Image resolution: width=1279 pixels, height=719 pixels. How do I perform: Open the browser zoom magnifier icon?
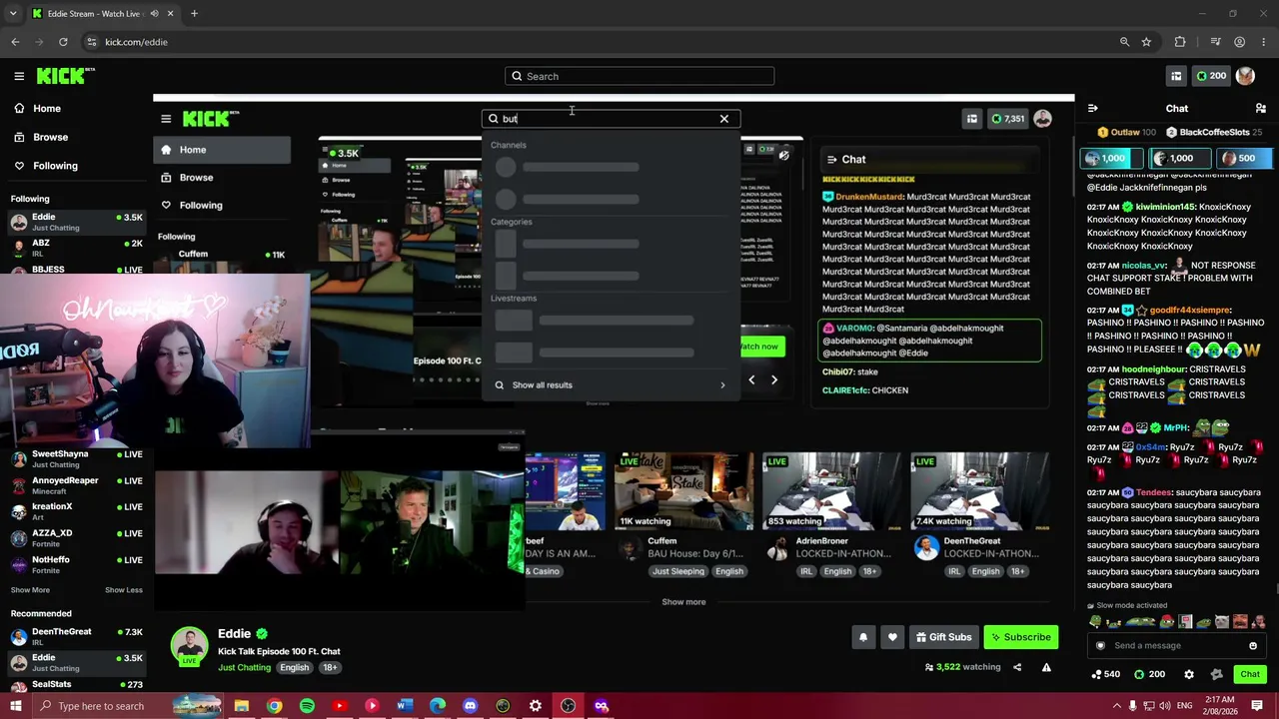tap(1124, 42)
